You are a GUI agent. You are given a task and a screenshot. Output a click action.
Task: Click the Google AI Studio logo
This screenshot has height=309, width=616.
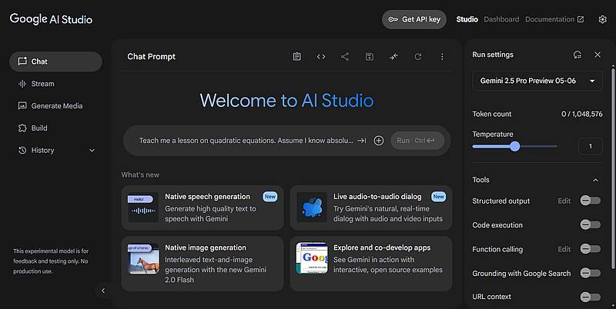51,18
